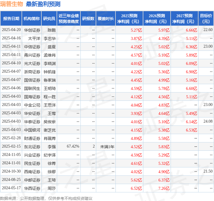
Task: Click the target price 22.60
Action: 208,30
